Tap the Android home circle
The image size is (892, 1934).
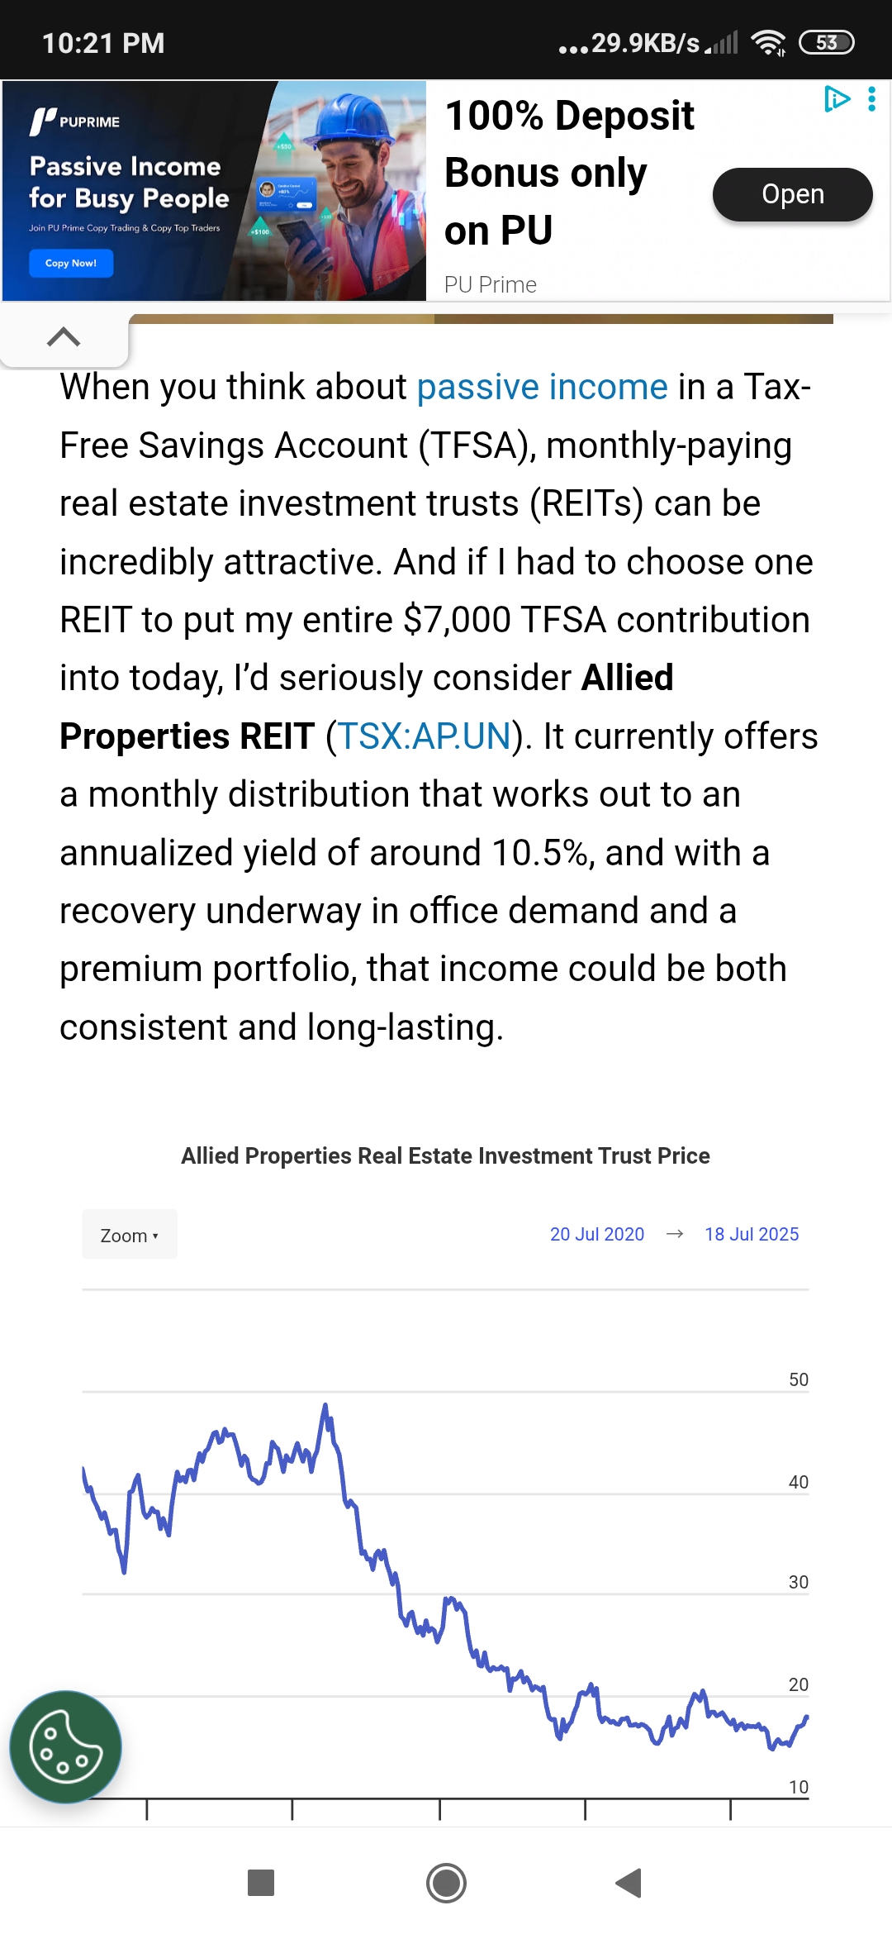click(x=446, y=1883)
